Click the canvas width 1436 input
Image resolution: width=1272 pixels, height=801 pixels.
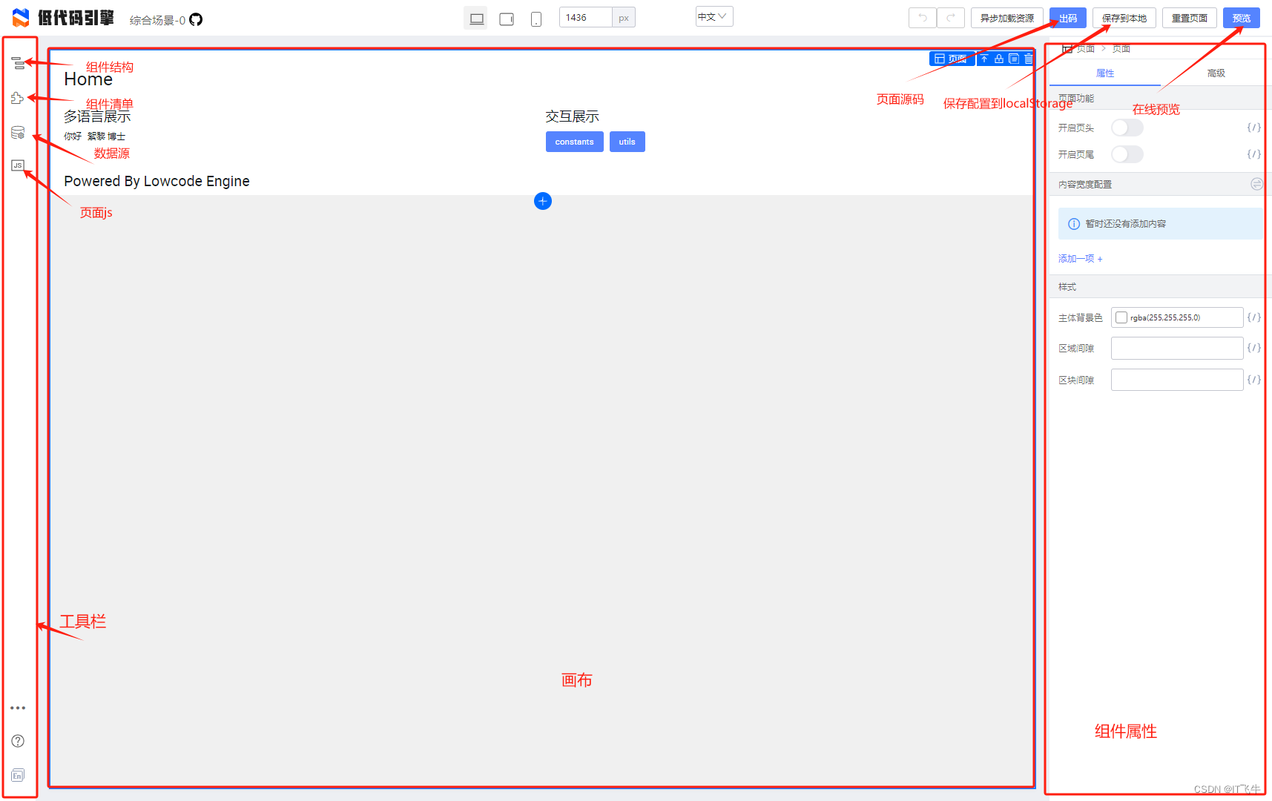[x=586, y=18]
